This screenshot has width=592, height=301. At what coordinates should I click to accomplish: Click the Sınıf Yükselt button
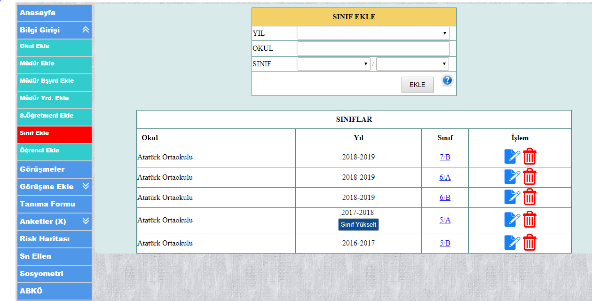tap(358, 225)
